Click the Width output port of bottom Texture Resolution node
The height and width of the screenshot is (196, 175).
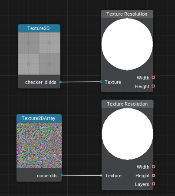tap(154, 167)
